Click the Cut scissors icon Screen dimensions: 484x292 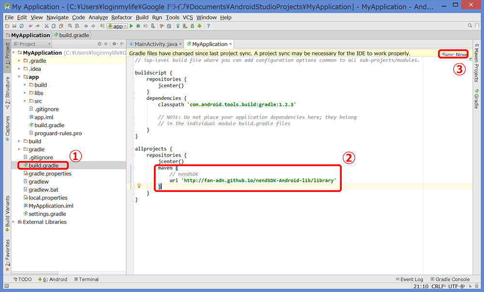point(46,26)
